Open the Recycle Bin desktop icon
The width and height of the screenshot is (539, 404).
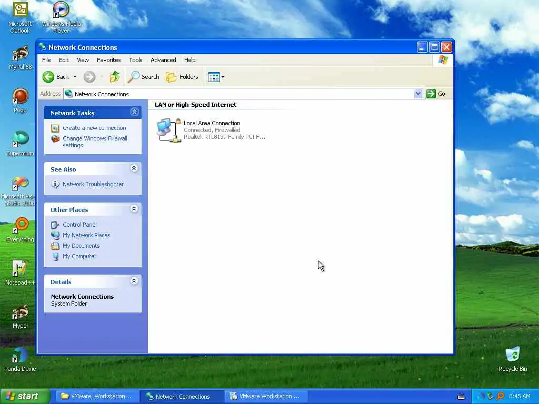coord(513,360)
